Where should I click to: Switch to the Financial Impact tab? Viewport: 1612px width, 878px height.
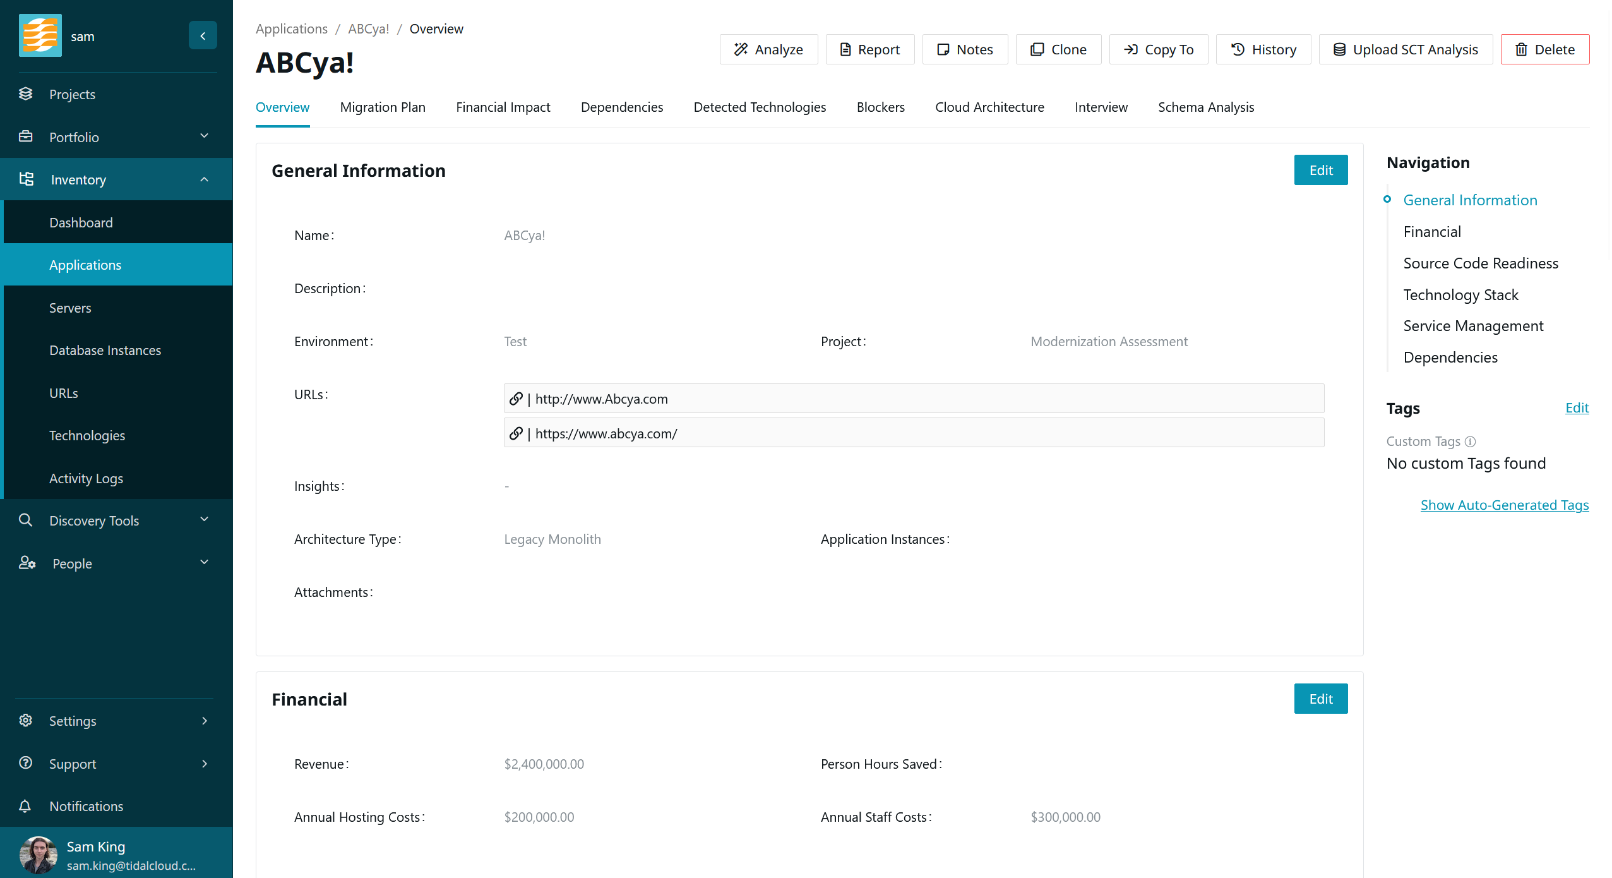[503, 107]
